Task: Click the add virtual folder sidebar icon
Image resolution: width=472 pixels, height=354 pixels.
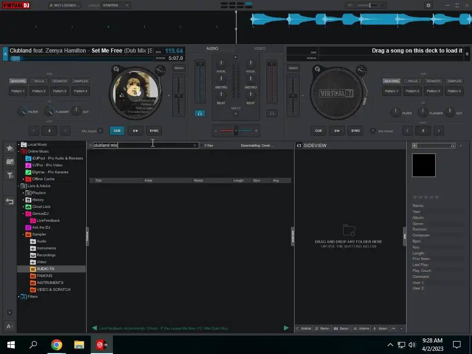Action: (10, 162)
